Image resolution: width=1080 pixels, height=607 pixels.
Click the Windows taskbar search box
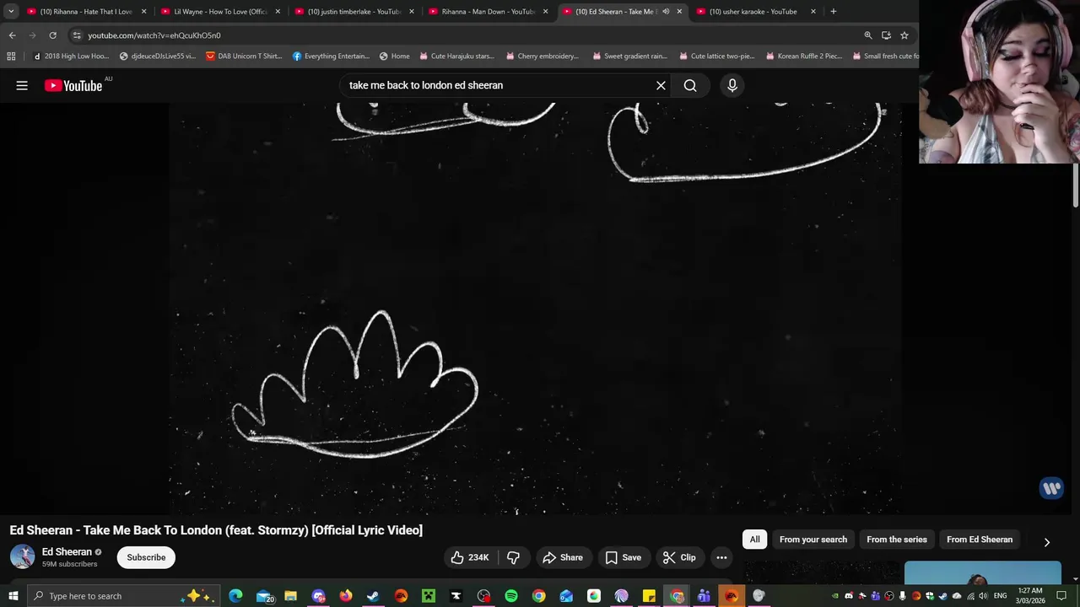coord(123,596)
